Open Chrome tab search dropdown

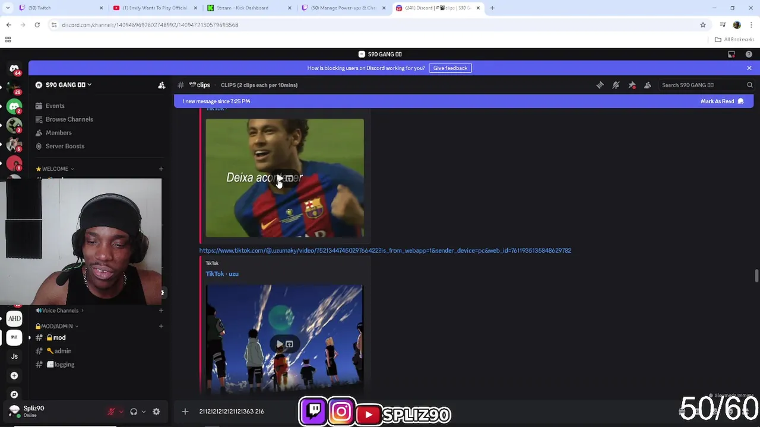(x=8, y=8)
